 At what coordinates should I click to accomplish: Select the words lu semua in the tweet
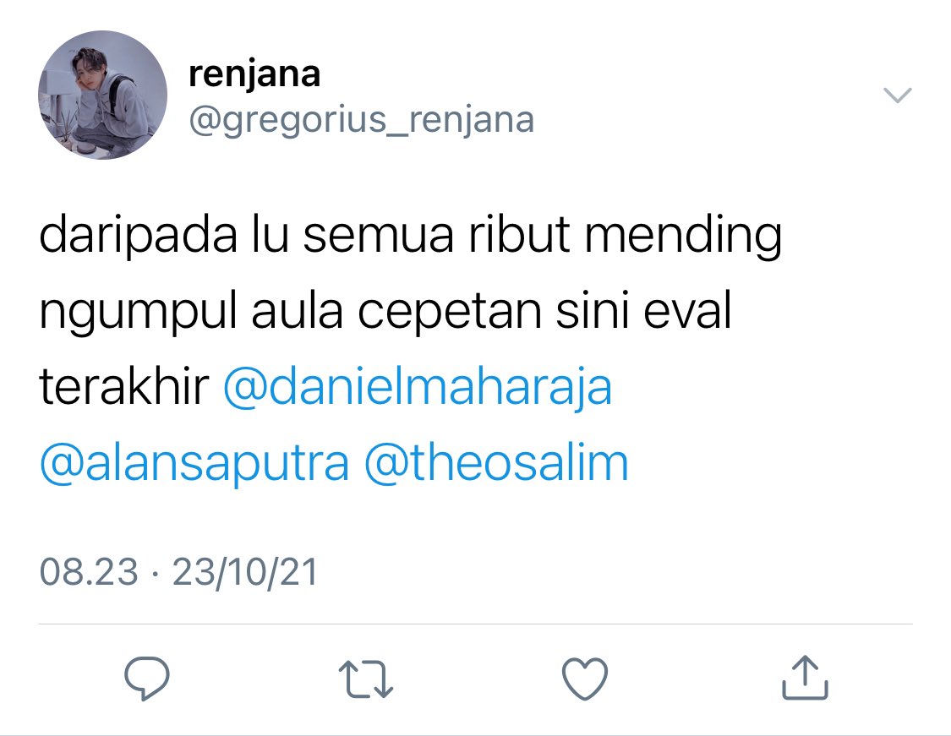353,235
